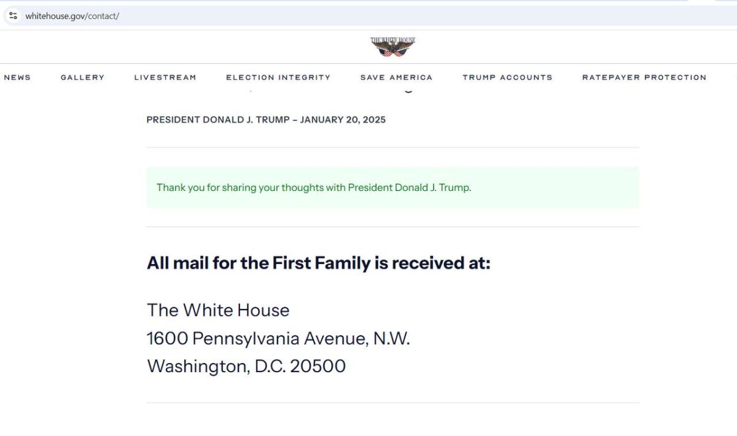Select the whitehouse.gov/contact/ URL text
The height and width of the screenshot is (436, 737).
point(72,16)
